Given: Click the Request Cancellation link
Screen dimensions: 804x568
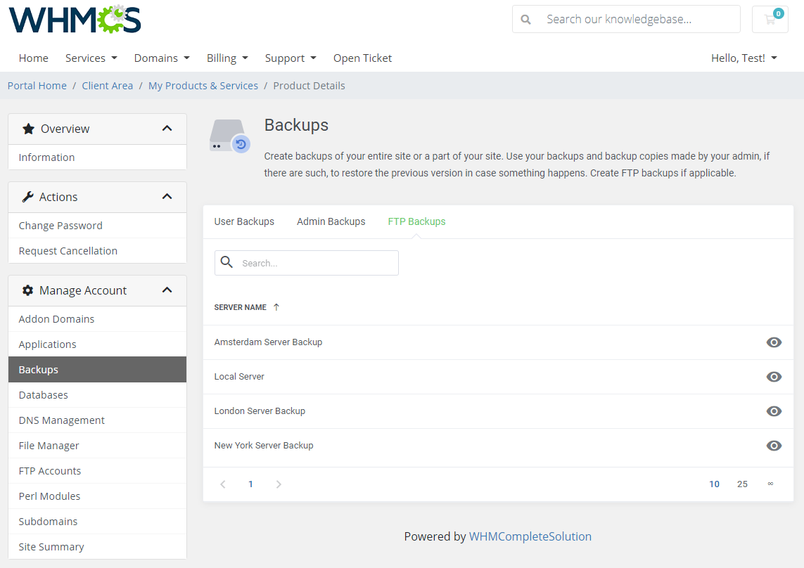Looking at the screenshot, I should tap(67, 250).
